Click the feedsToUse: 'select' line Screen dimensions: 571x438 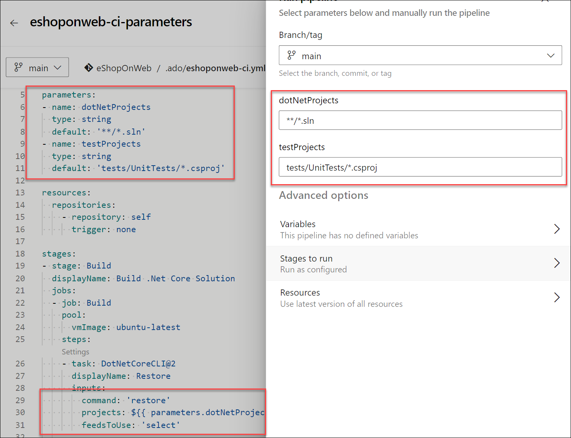[131, 425]
